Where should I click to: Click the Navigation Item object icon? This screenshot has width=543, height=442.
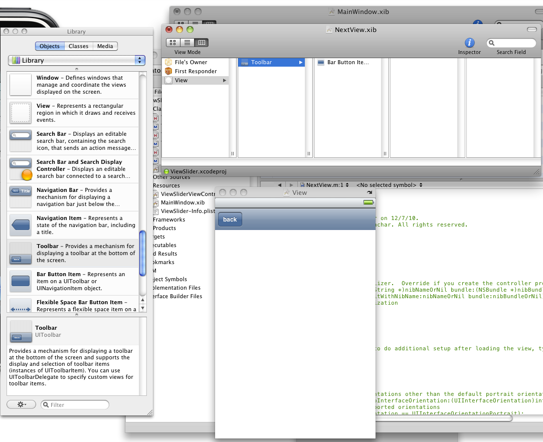[x=21, y=225]
